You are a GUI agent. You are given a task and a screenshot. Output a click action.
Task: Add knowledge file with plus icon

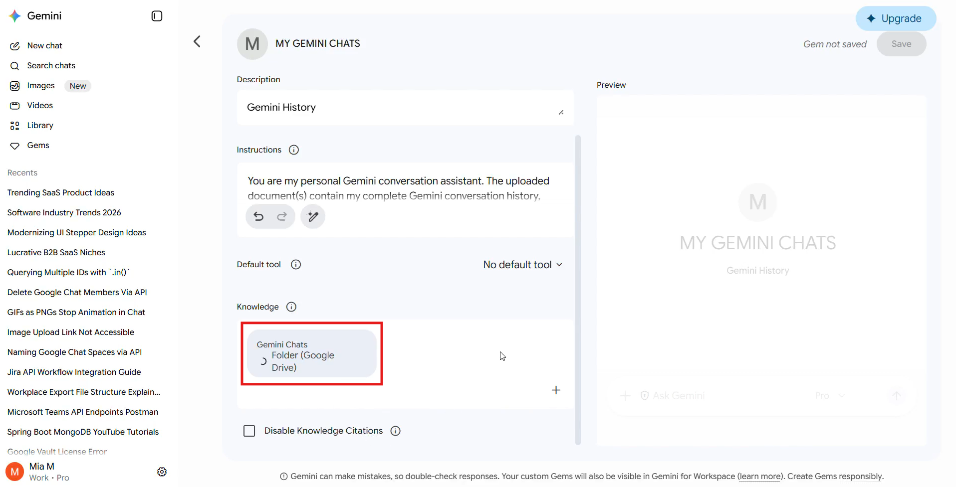tap(556, 390)
